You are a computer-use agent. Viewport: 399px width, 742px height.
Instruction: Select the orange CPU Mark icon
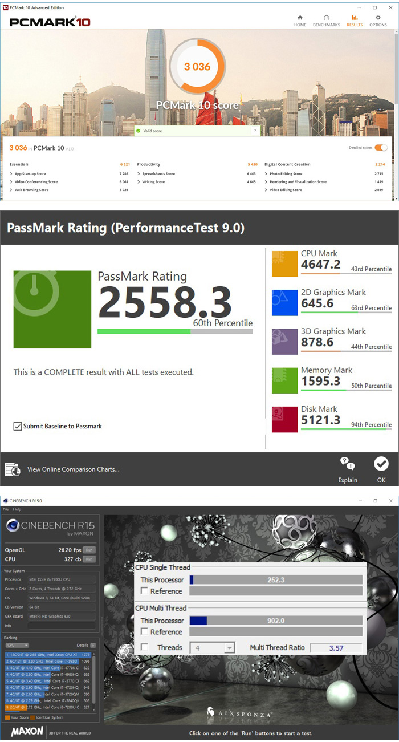point(285,263)
